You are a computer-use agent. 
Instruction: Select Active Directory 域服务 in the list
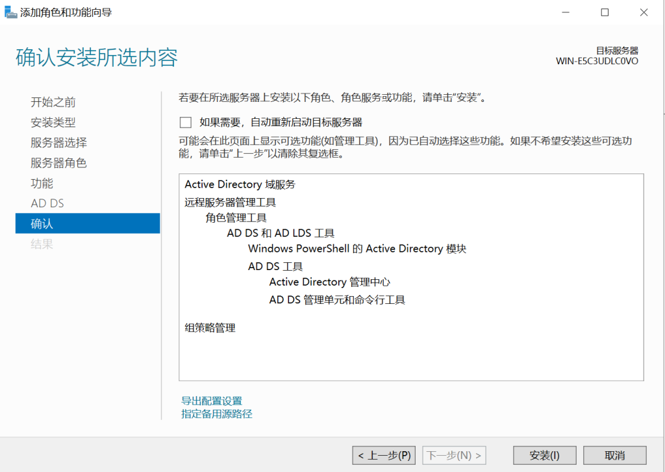[240, 184]
